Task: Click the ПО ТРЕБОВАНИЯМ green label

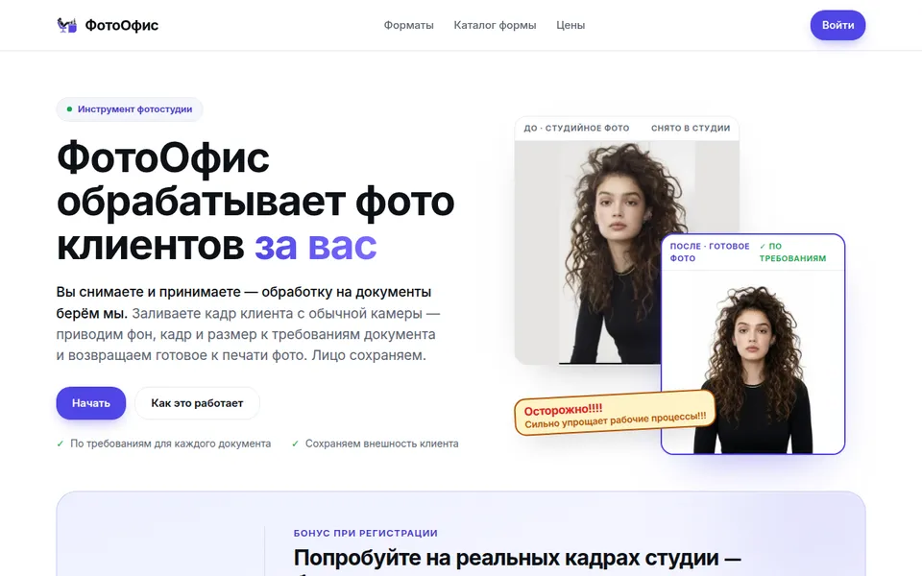Action: [792, 252]
